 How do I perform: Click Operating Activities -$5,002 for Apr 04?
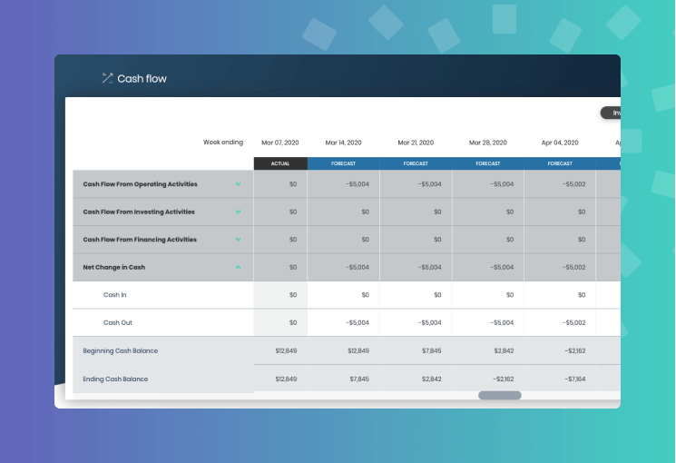pyautogui.click(x=573, y=184)
